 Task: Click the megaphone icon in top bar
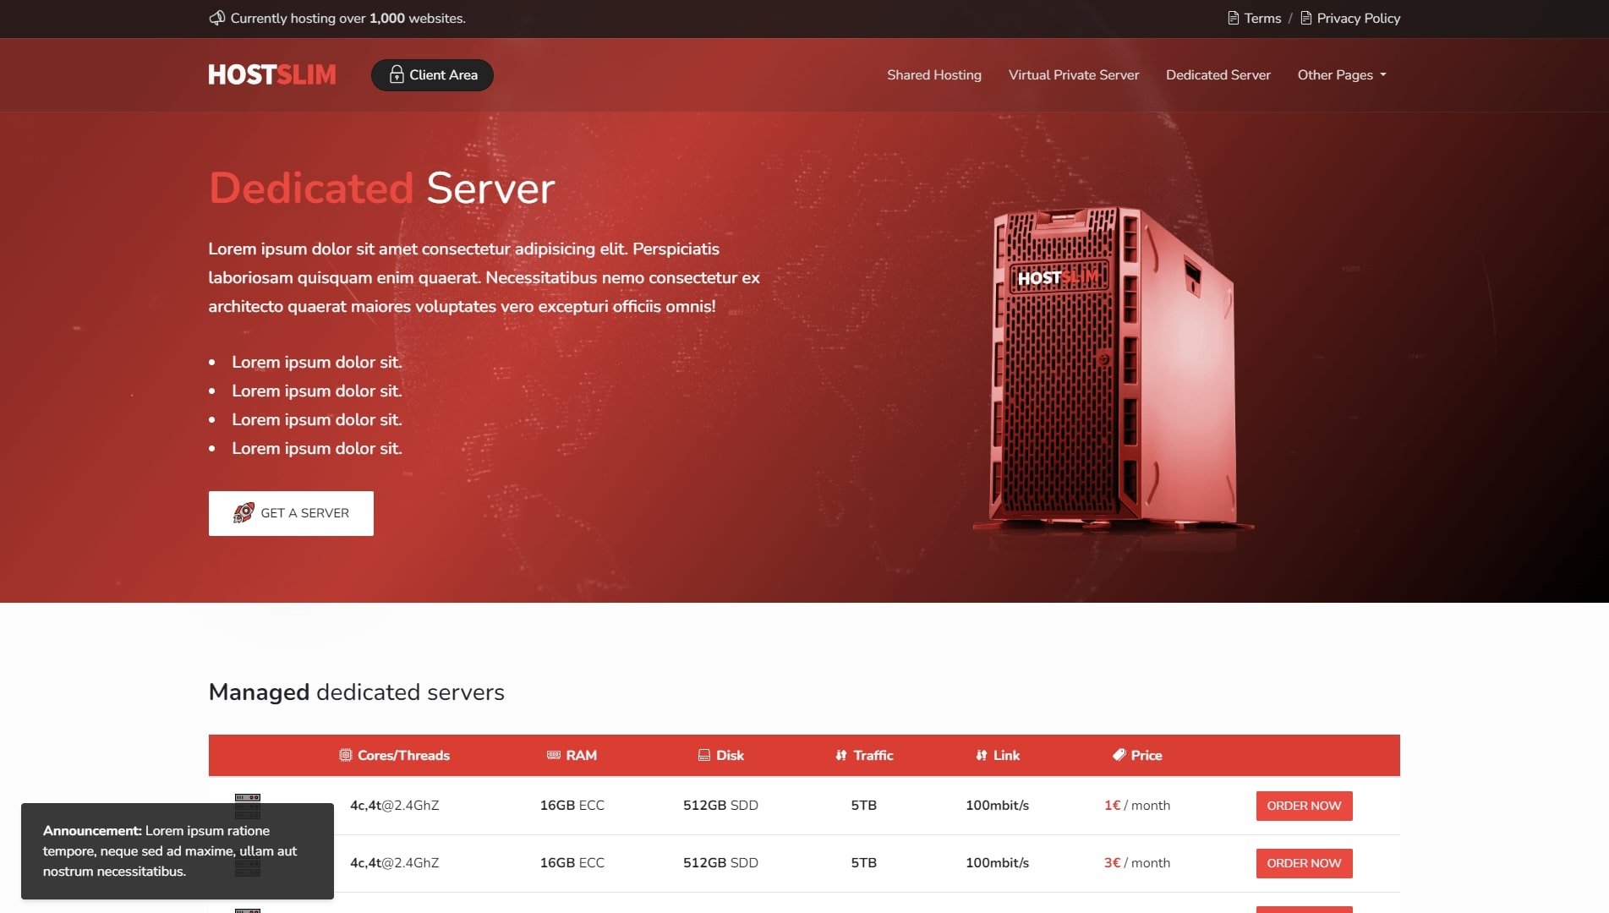217,18
